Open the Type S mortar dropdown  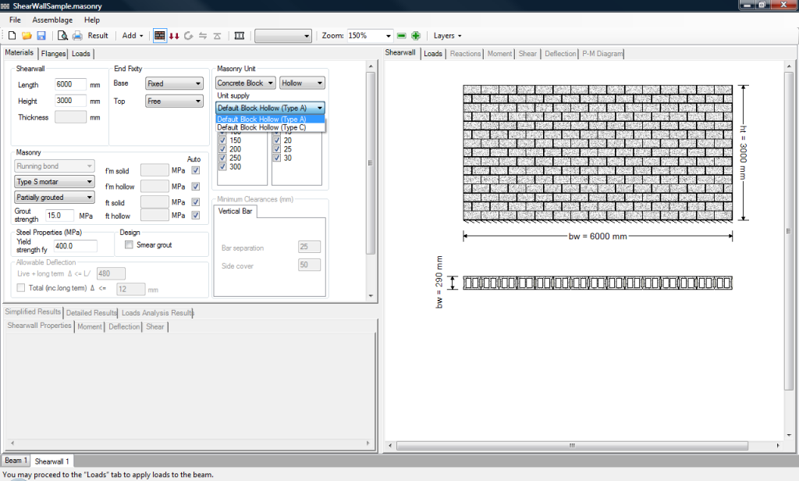(x=54, y=181)
